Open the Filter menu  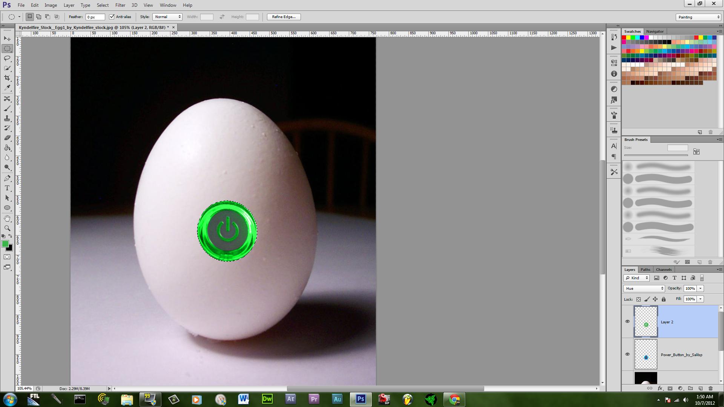[120, 5]
